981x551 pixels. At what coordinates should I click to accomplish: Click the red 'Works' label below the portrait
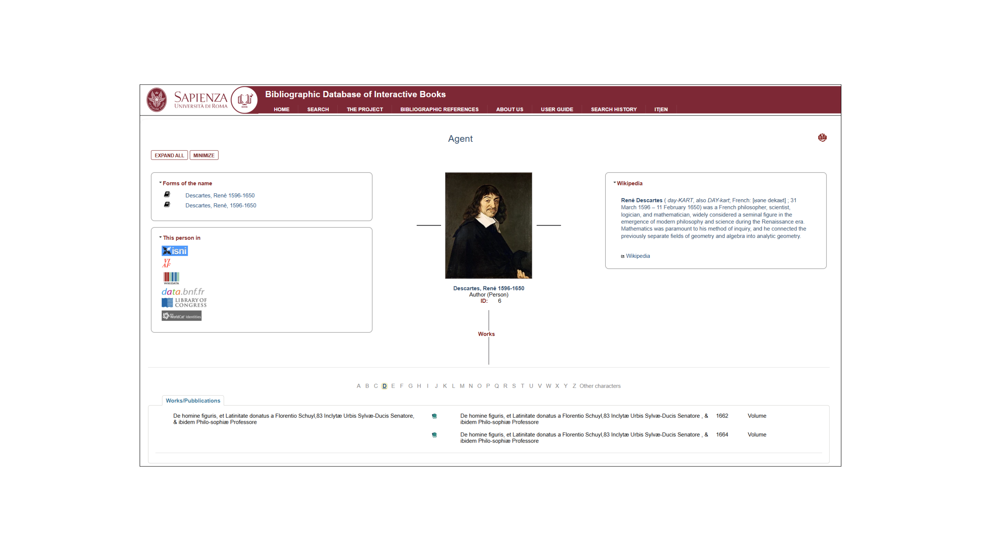(x=486, y=334)
